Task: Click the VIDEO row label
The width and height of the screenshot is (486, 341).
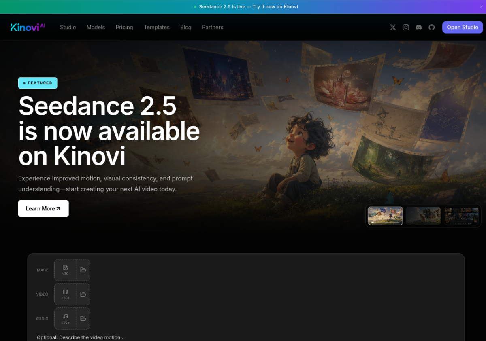Action: coord(42,294)
